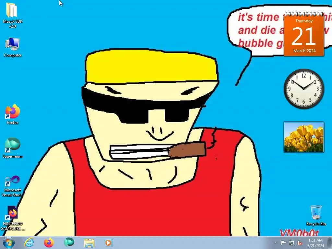Image resolution: width=332 pixels, height=249 pixels.
Task: Show hidden tray icons arrow
Action: click(276, 243)
